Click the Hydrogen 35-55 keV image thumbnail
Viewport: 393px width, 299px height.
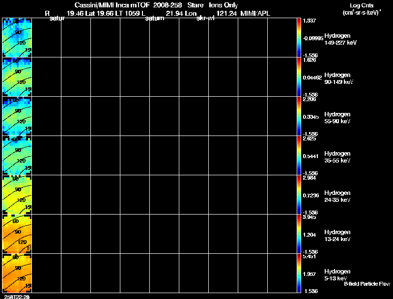point(17,156)
